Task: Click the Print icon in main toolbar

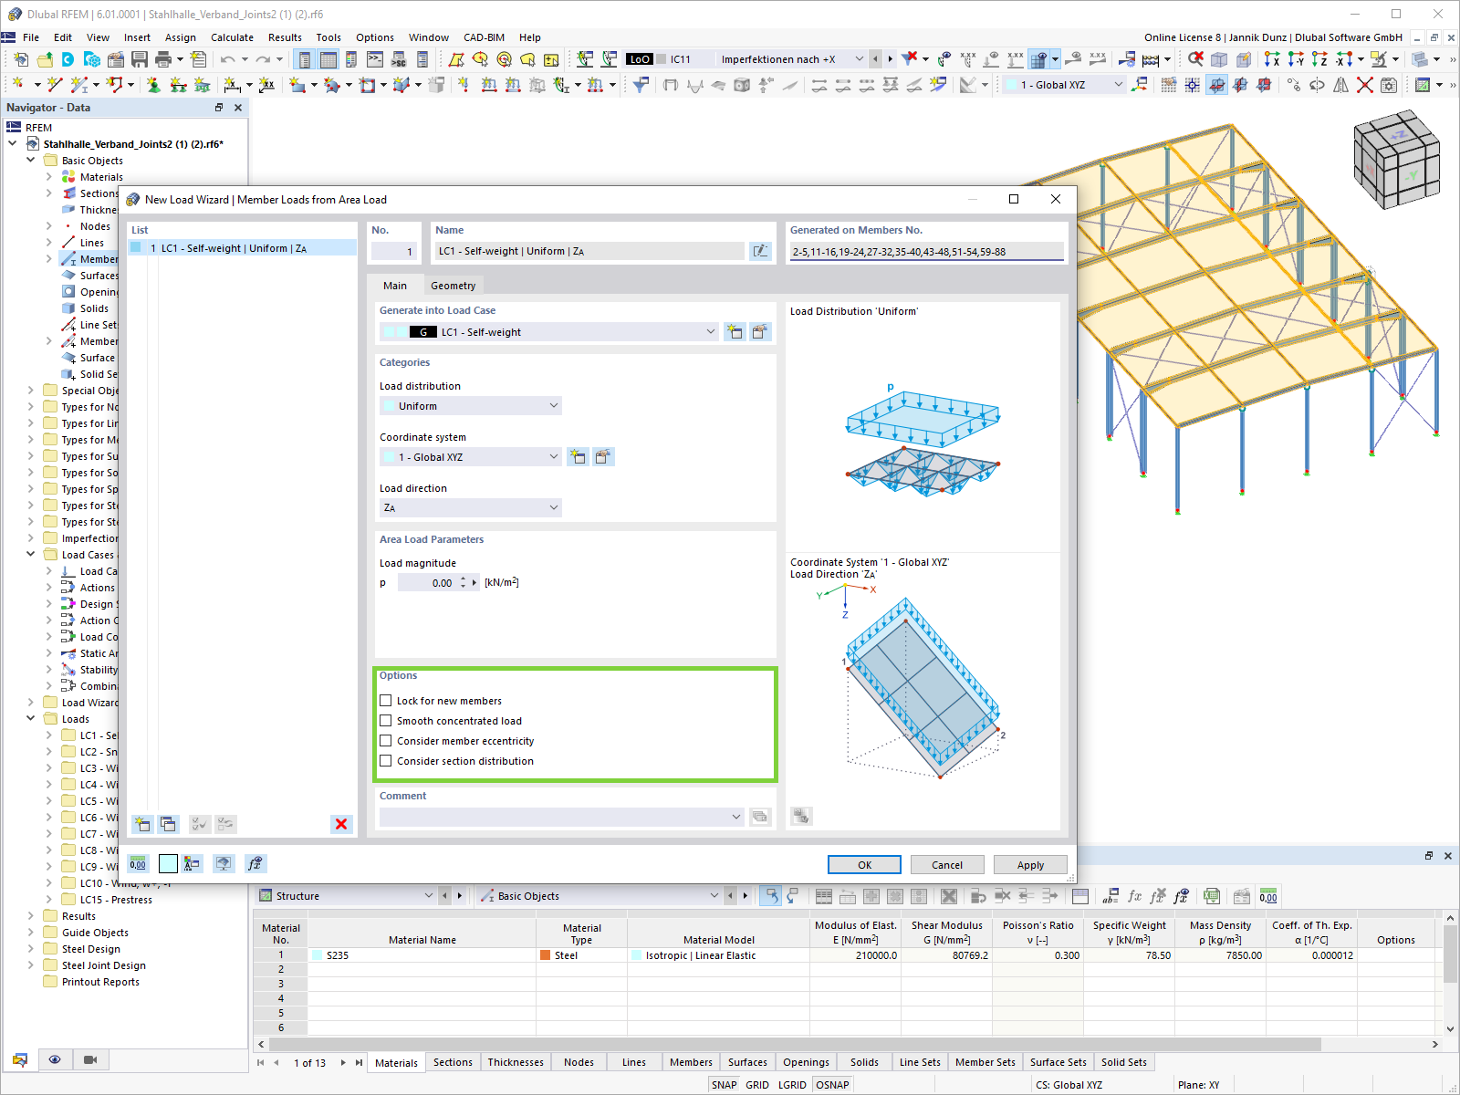Action: tap(163, 59)
